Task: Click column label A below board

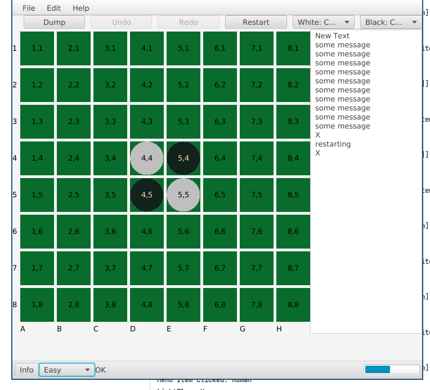Action: pos(23,329)
